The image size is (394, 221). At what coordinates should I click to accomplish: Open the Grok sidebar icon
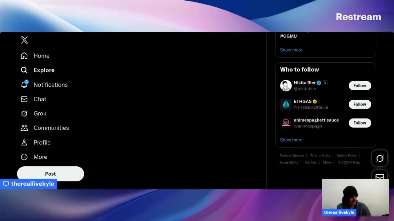(x=24, y=114)
